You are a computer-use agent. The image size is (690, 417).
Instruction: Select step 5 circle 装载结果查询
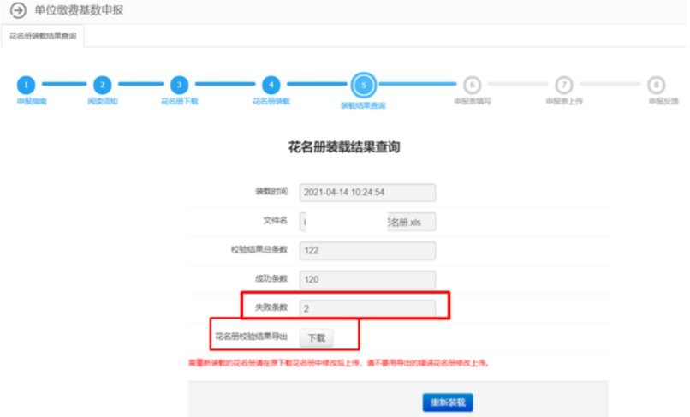(x=364, y=86)
